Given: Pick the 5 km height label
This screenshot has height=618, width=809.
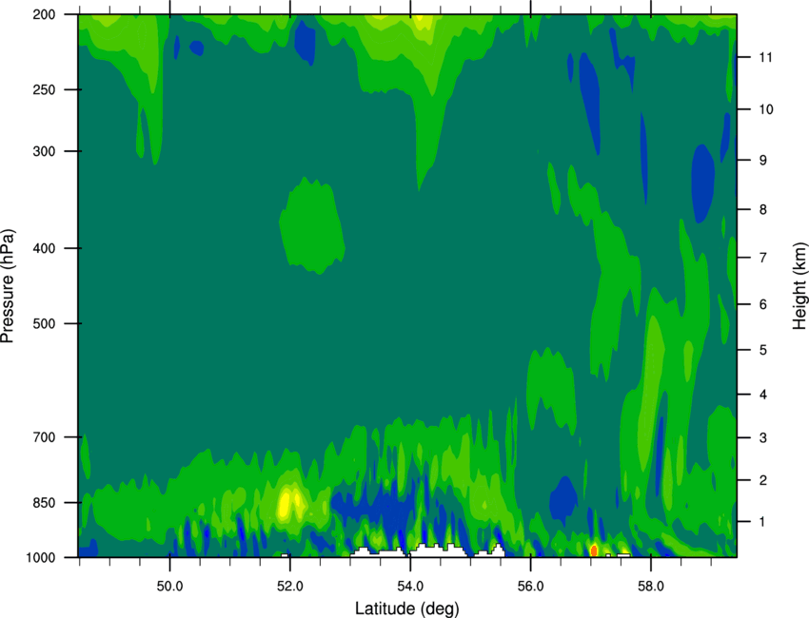Looking at the screenshot, I should [763, 351].
